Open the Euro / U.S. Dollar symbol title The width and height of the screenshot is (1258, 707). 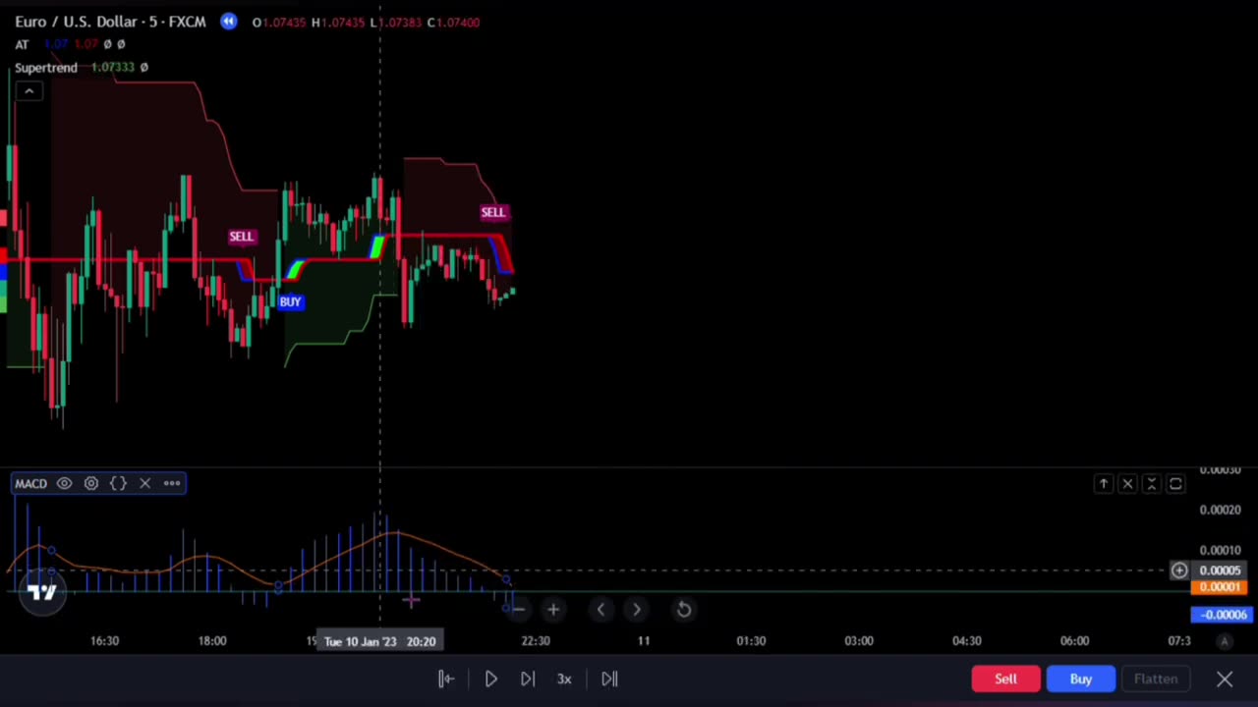click(110, 22)
